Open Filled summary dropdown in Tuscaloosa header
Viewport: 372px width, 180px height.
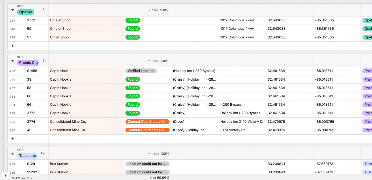pyautogui.click(x=159, y=154)
